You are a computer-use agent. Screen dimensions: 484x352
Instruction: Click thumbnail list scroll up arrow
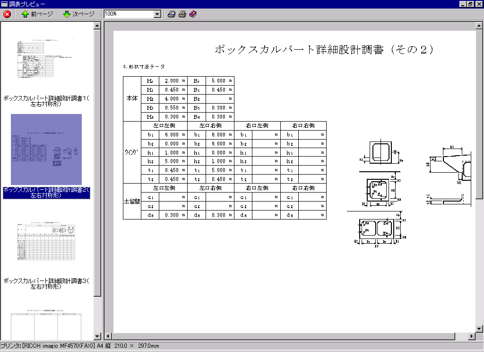[97, 26]
